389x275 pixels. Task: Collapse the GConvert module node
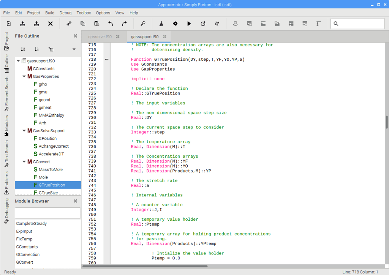[x=24, y=161]
